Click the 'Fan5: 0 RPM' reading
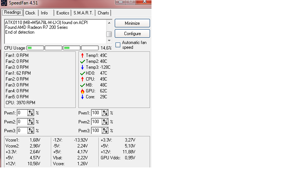 pyautogui.click(x=17, y=97)
